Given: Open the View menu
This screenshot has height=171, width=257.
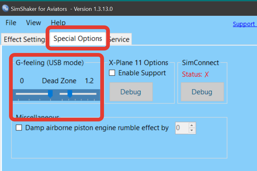Looking at the screenshot, I should (34, 23).
